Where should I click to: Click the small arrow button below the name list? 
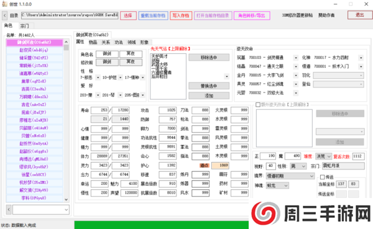tap(9, 210)
